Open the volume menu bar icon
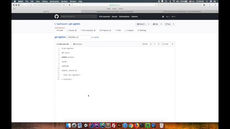The width and height of the screenshot is (230, 129). coord(178,1)
